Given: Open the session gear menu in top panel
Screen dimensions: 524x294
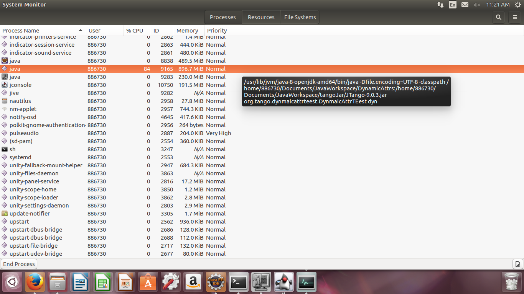Looking at the screenshot, I should pyautogui.click(x=518, y=5).
